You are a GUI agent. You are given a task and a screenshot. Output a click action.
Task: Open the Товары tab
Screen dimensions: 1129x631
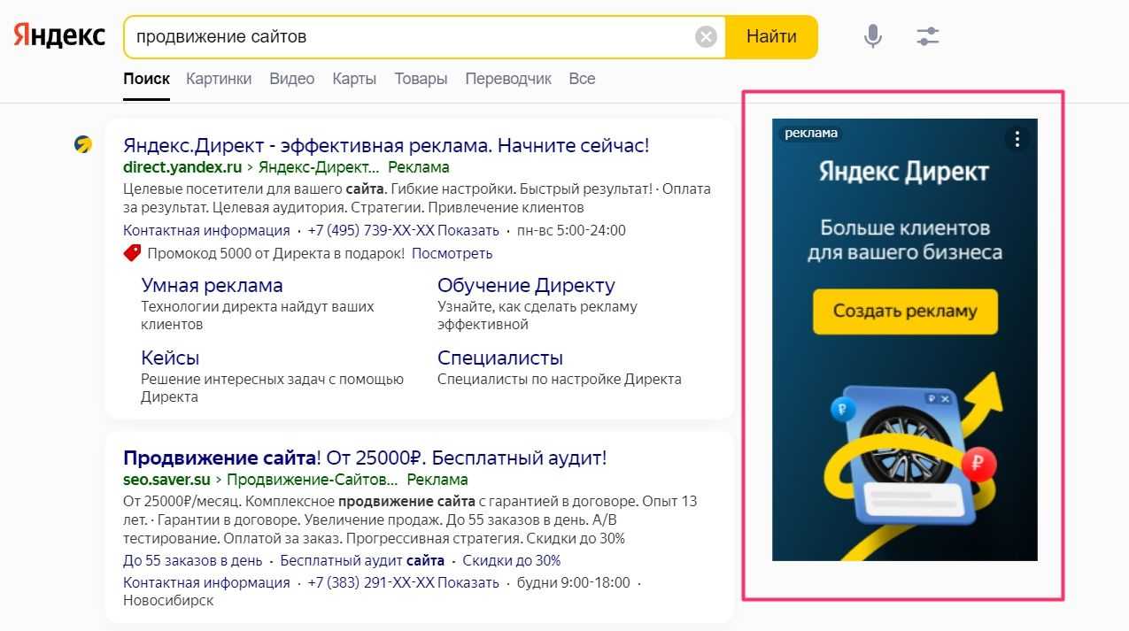click(x=421, y=79)
